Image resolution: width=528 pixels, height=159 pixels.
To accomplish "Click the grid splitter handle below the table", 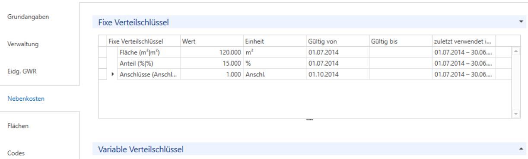I will (309, 120).
